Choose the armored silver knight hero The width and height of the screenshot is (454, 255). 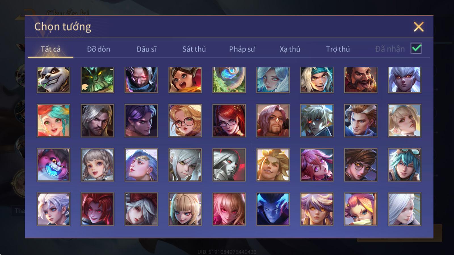229,165
